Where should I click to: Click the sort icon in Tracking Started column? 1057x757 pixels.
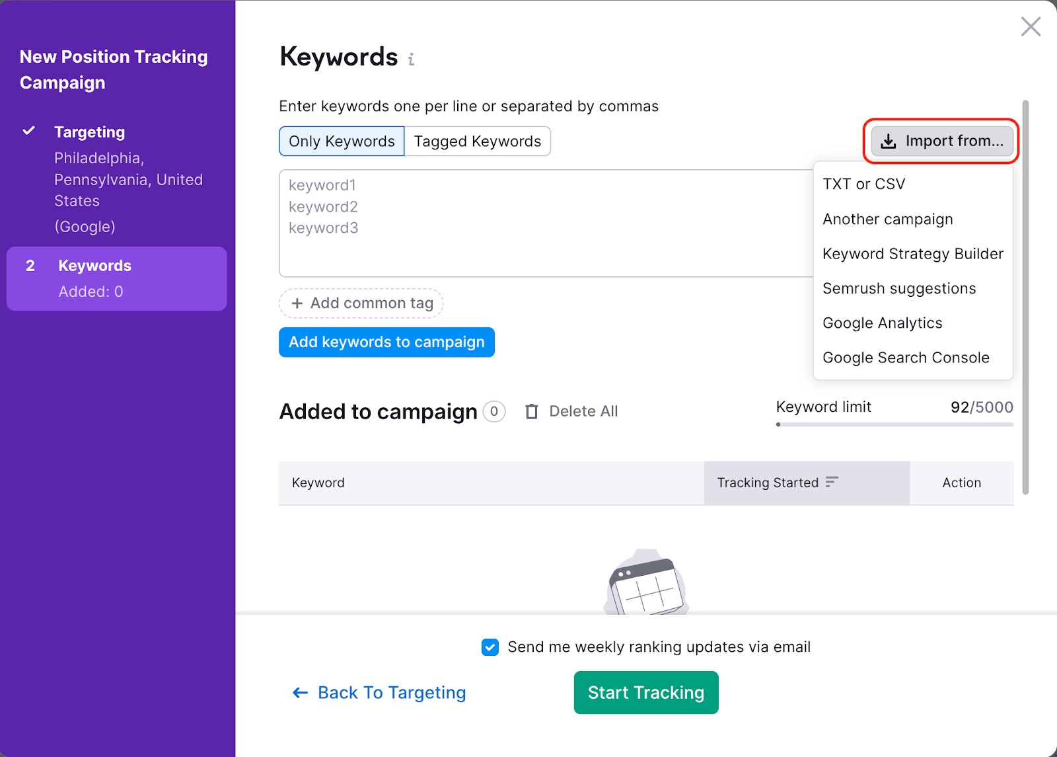[x=832, y=483]
